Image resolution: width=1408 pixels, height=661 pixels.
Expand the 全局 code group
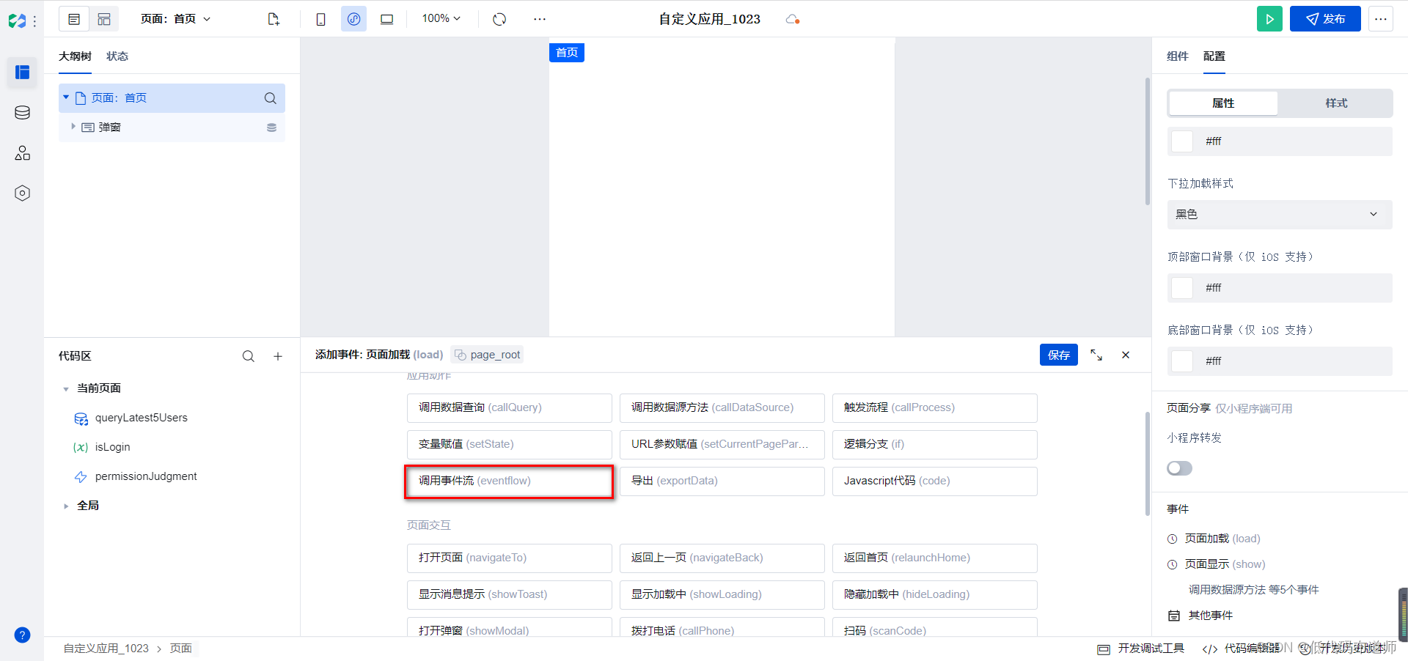click(x=66, y=506)
